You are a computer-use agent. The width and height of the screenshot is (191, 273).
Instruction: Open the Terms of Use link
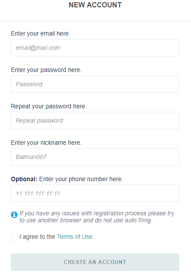click(75, 237)
